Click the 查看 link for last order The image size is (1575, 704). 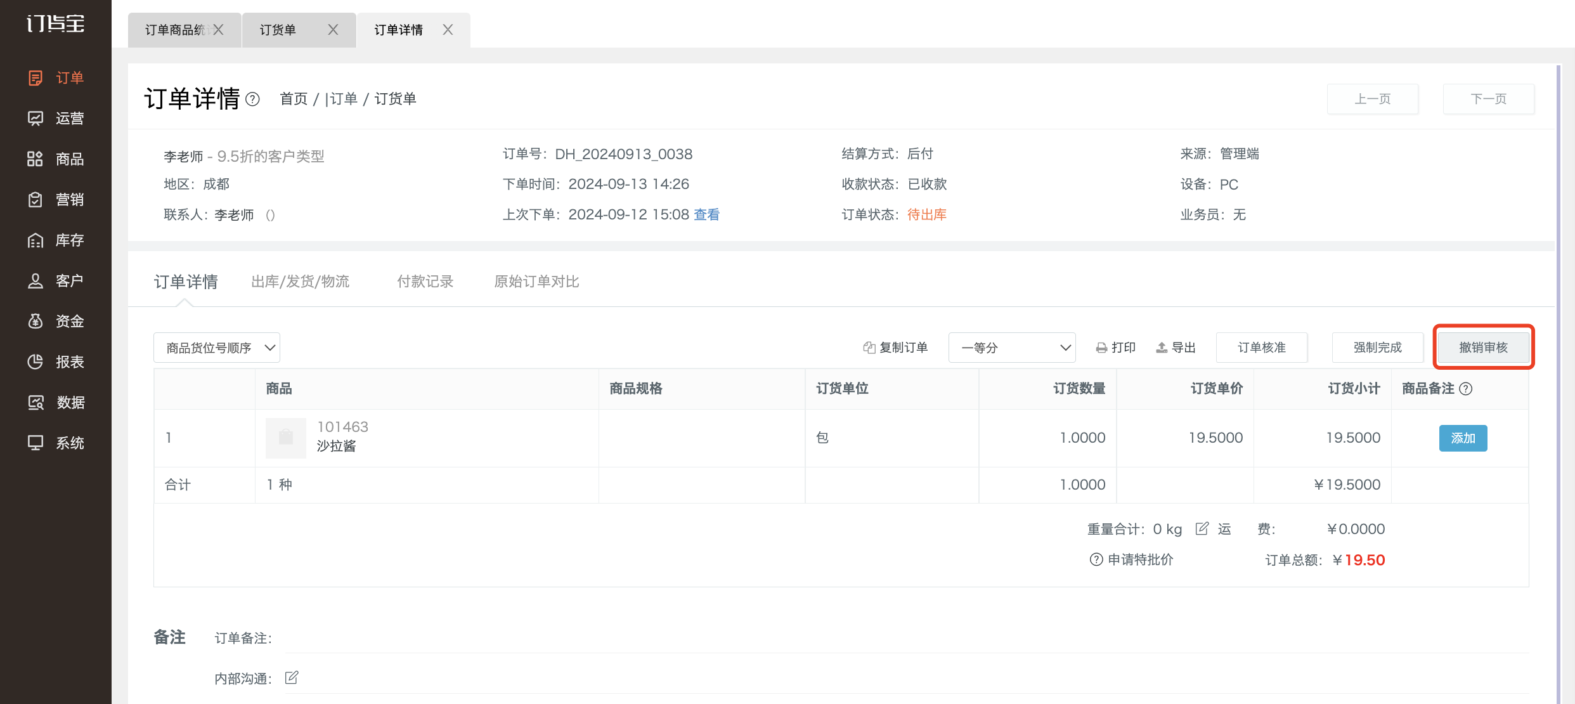pos(707,215)
